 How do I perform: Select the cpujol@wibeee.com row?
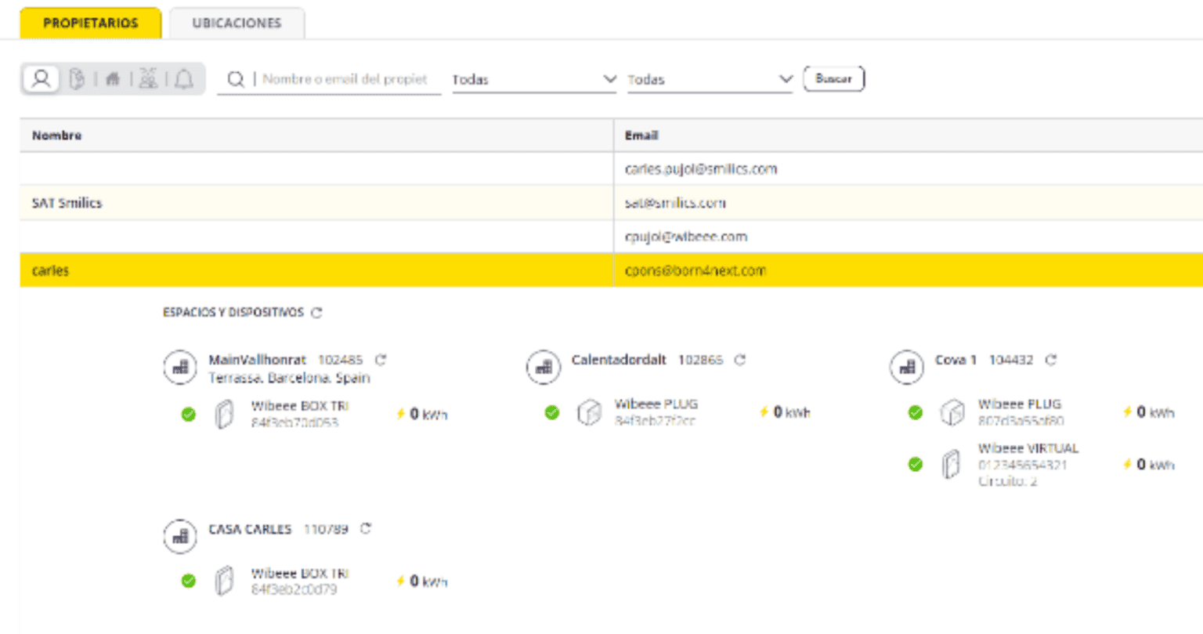pos(685,237)
